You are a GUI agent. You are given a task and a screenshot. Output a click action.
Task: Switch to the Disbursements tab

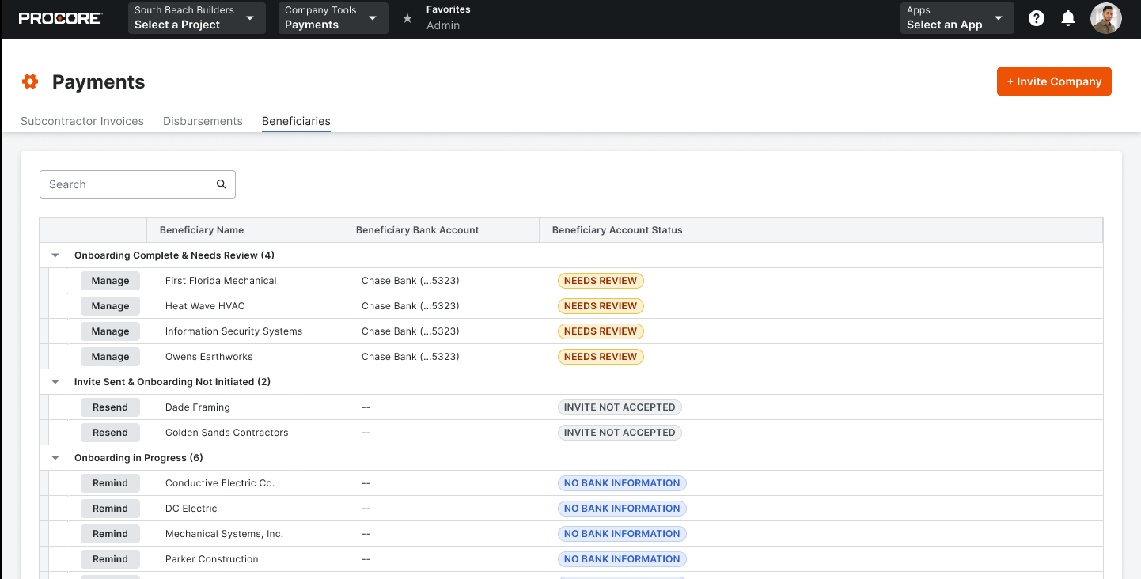(203, 121)
